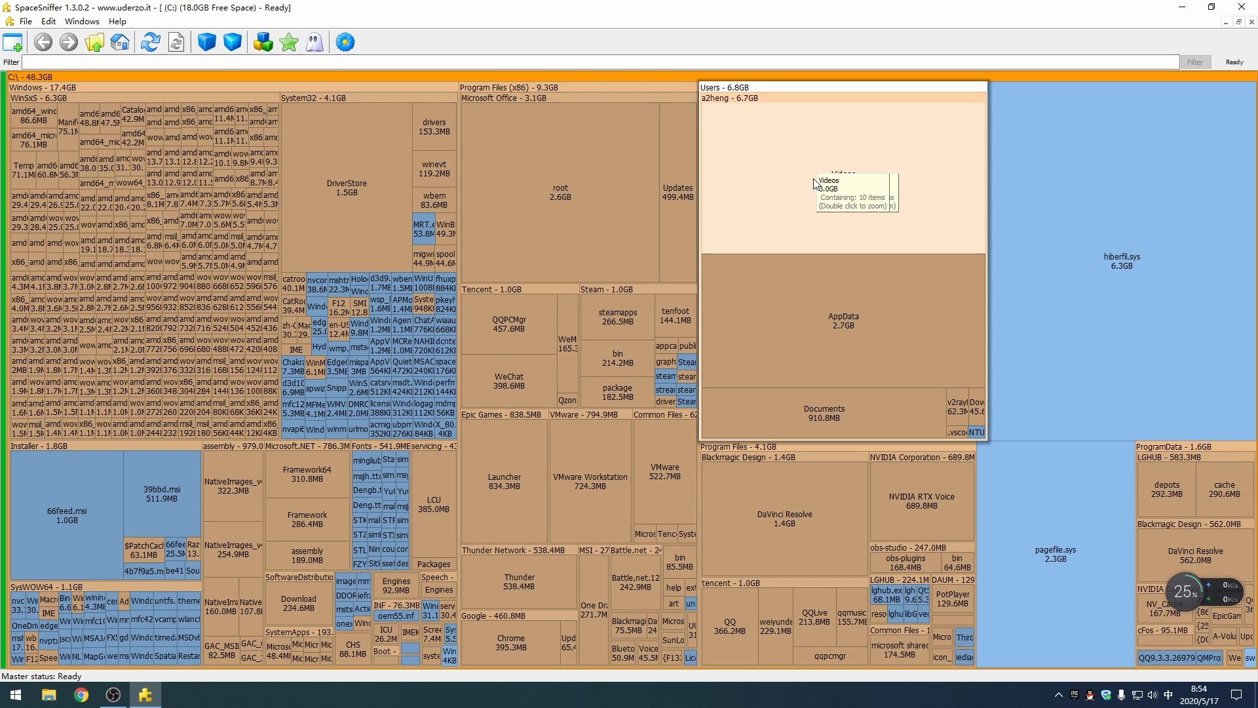Open Chrome from the Windows taskbar
Image resolution: width=1258 pixels, height=708 pixels.
click(x=81, y=695)
